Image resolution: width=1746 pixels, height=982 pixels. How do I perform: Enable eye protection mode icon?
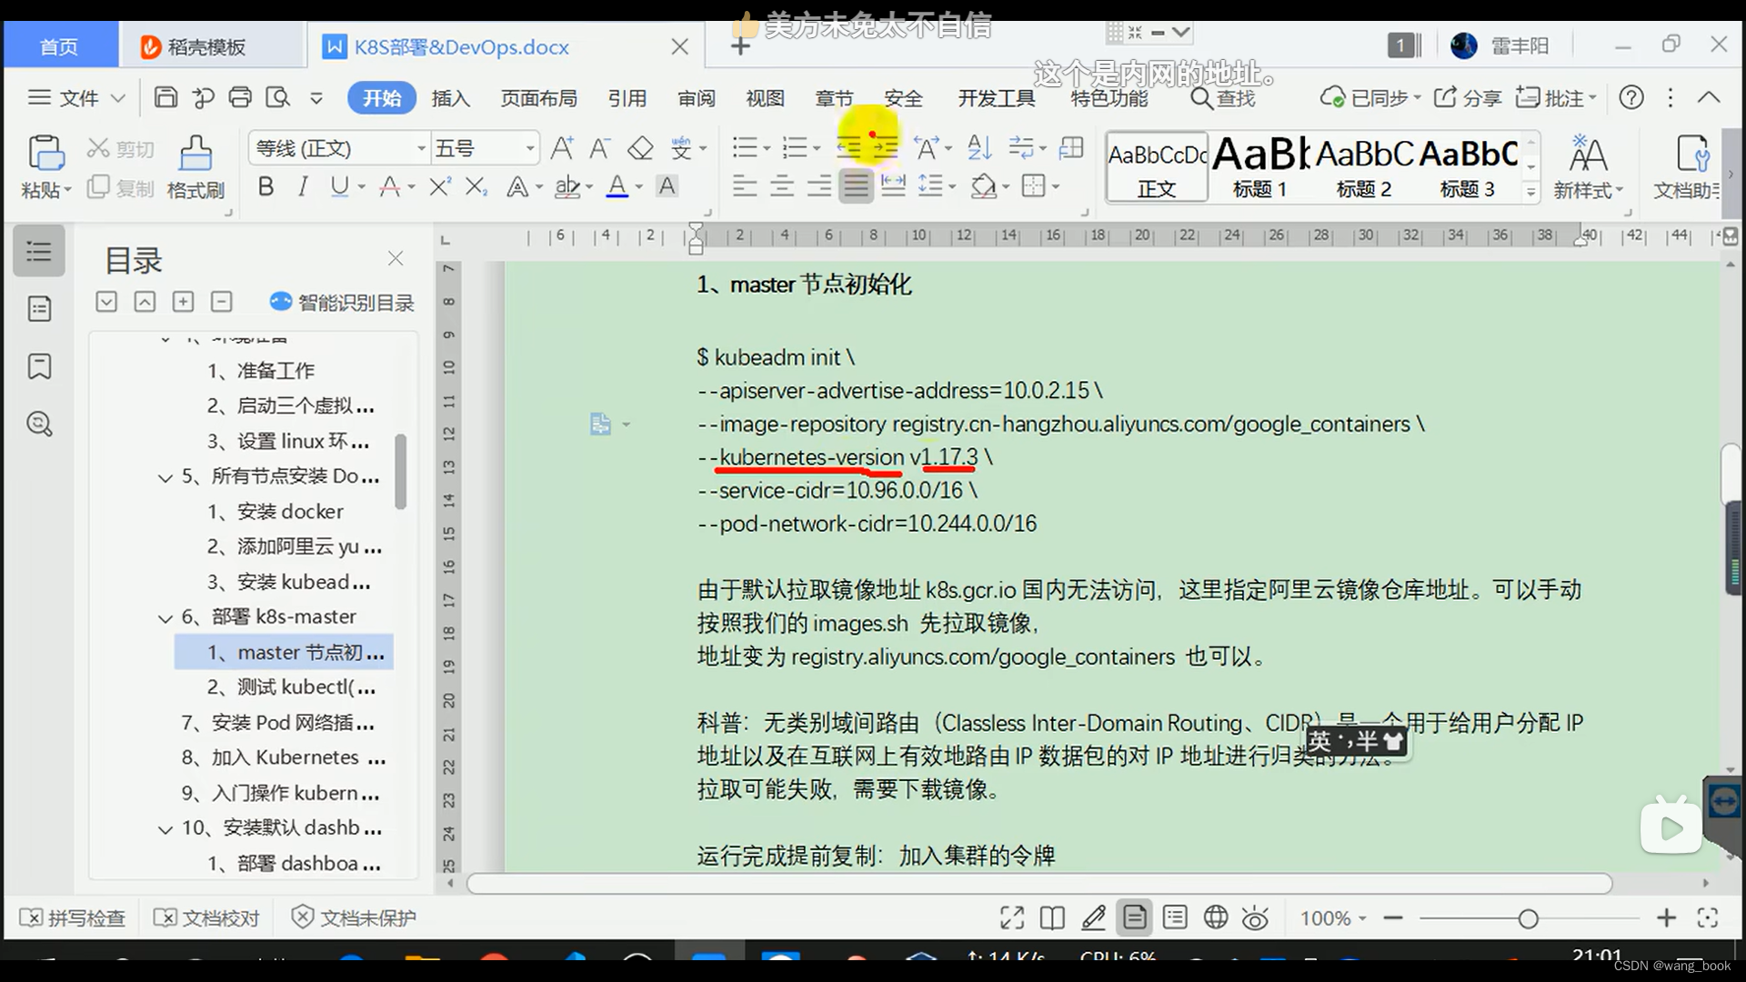(1255, 917)
